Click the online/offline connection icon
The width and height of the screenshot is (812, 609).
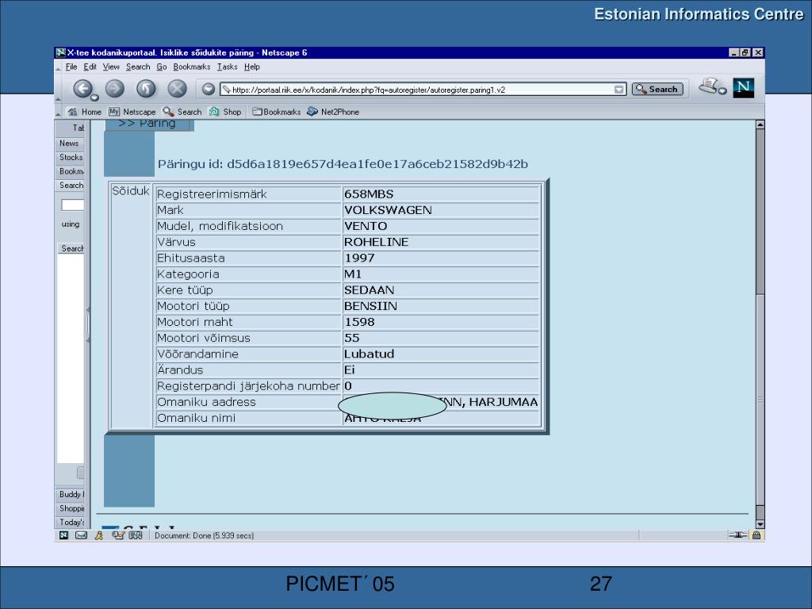[x=737, y=535]
